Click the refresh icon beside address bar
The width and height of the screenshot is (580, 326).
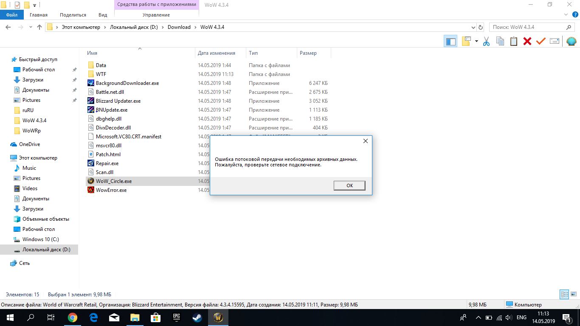coord(481,27)
